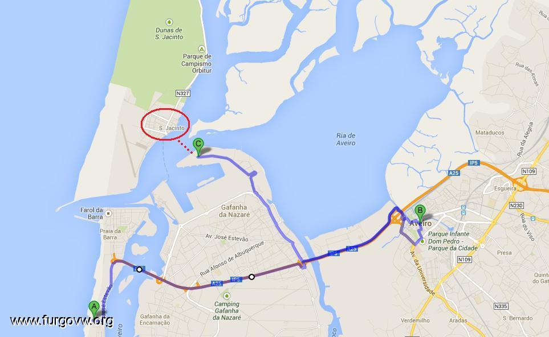The image size is (549, 337).
Task: Click the Ria de Aveiro label
Action: click(x=346, y=139)
